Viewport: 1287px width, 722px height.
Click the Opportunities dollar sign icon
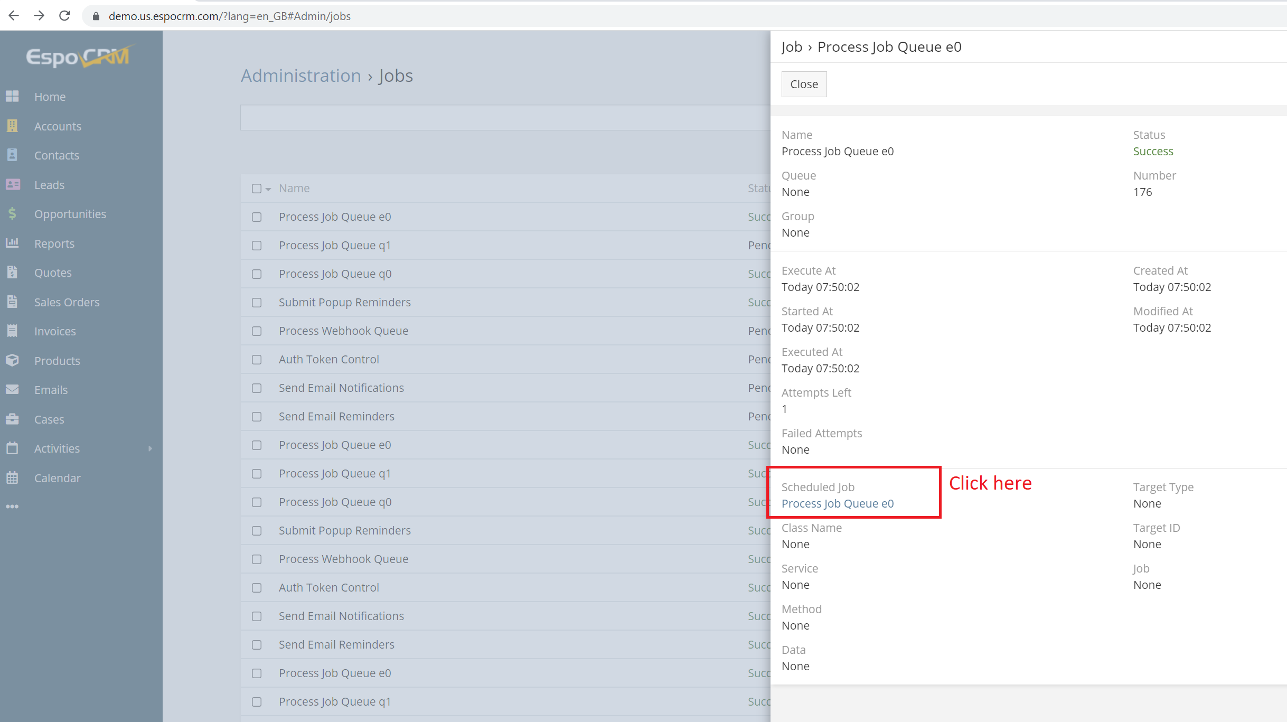tap(12, 213)
